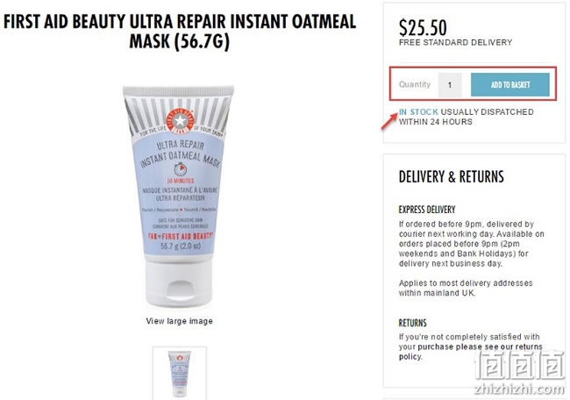Click the zhizhizhi.com watermark logo

(x=520, y=373)
